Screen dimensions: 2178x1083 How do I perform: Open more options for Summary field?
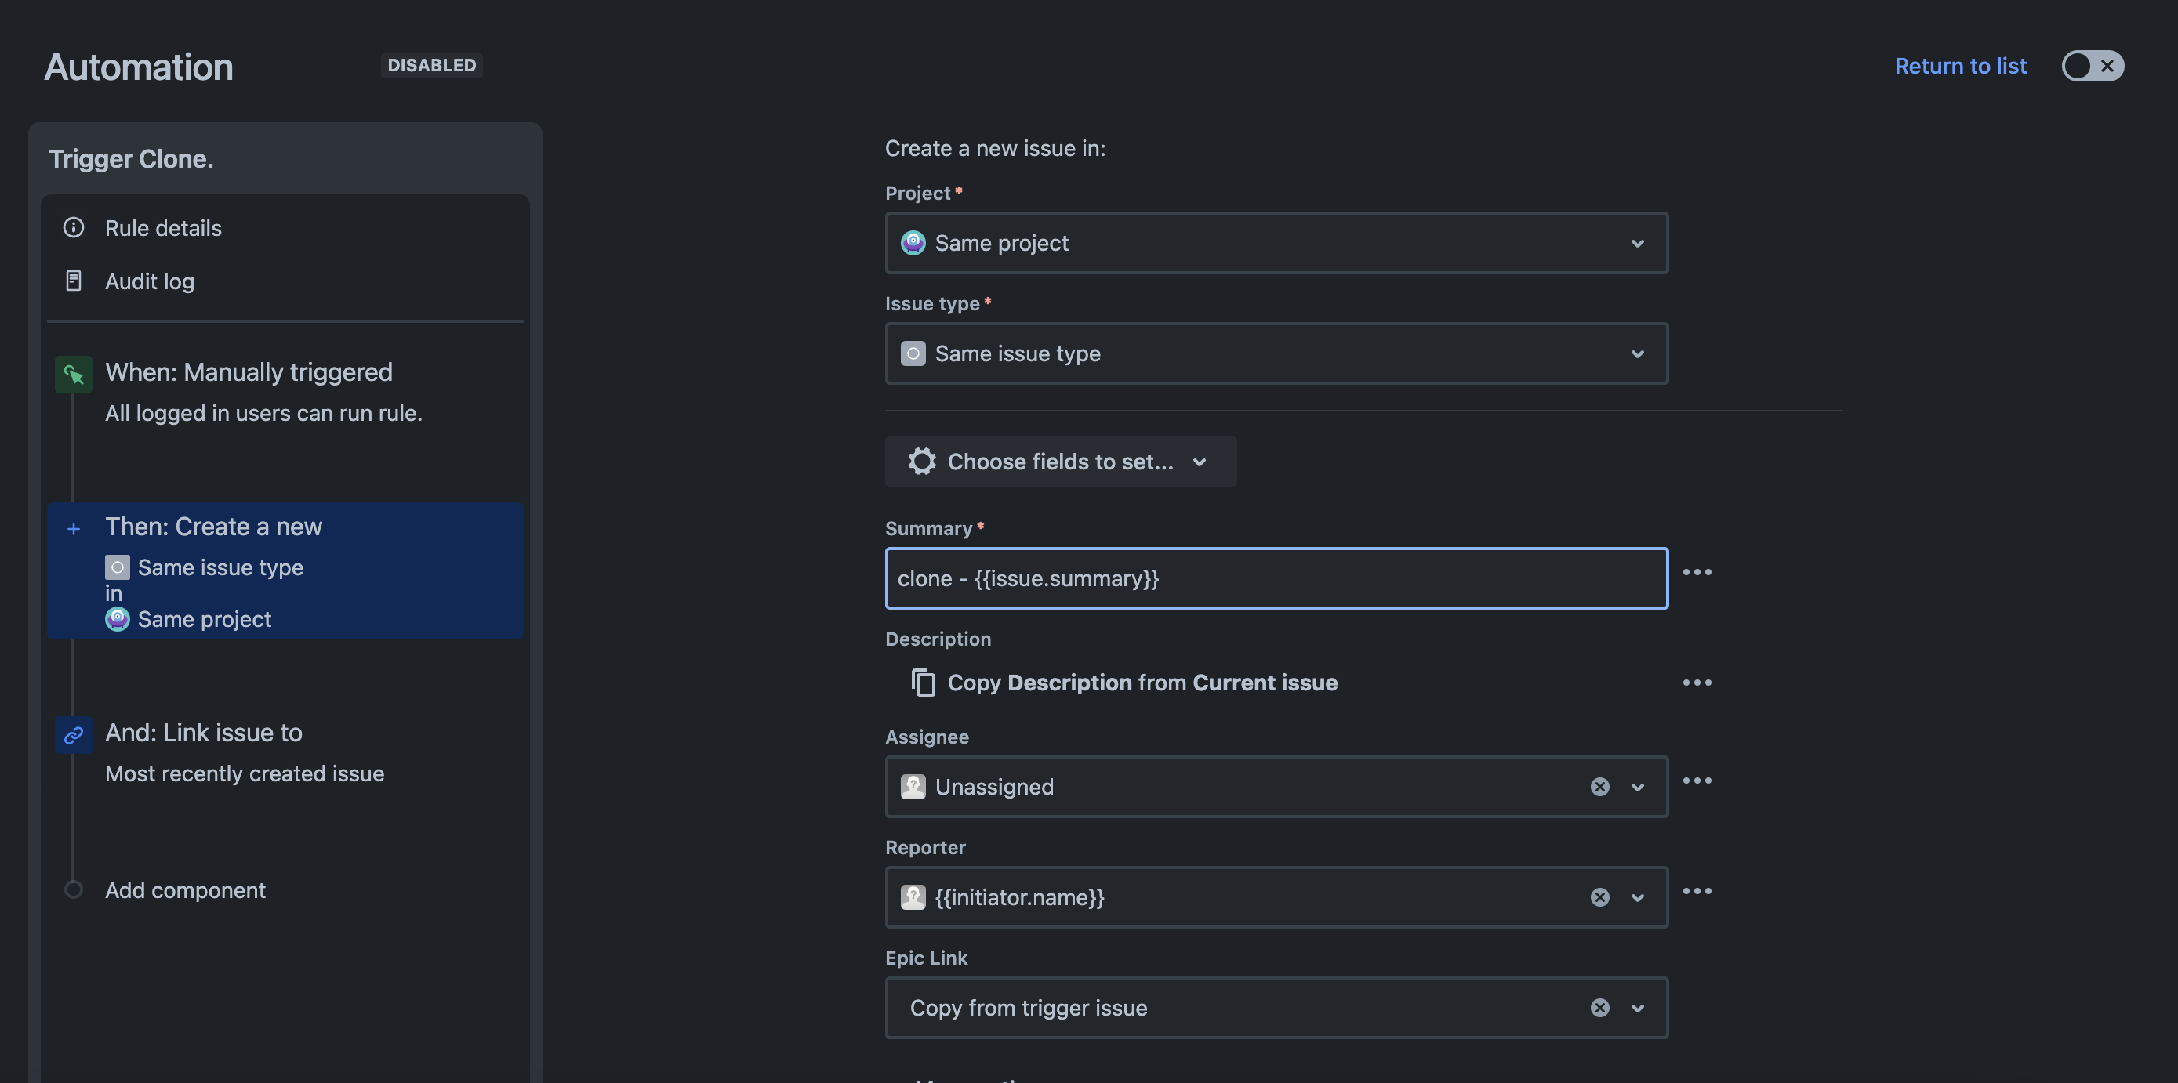click(x=1696, y=572)
